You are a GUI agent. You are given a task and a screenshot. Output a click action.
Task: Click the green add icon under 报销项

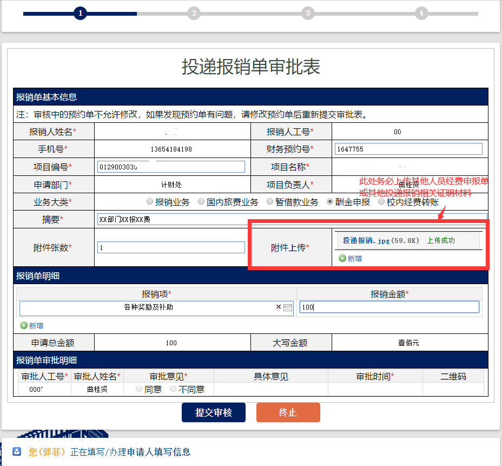pyautogui.click(x=23, y=326)
